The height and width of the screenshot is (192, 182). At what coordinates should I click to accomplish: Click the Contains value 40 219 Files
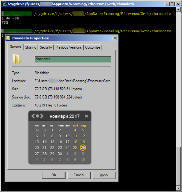(51, 105)
